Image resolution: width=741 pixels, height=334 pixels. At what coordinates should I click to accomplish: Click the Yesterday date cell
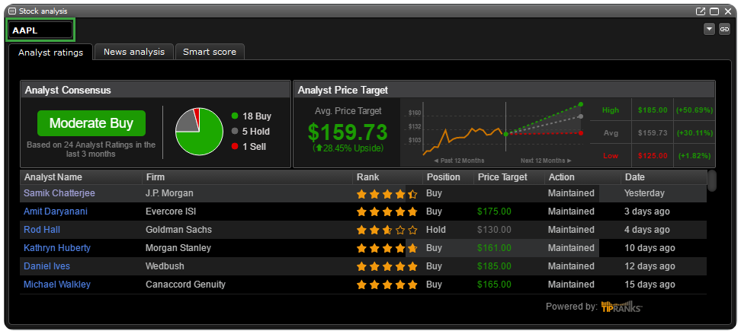pos(644,193)
